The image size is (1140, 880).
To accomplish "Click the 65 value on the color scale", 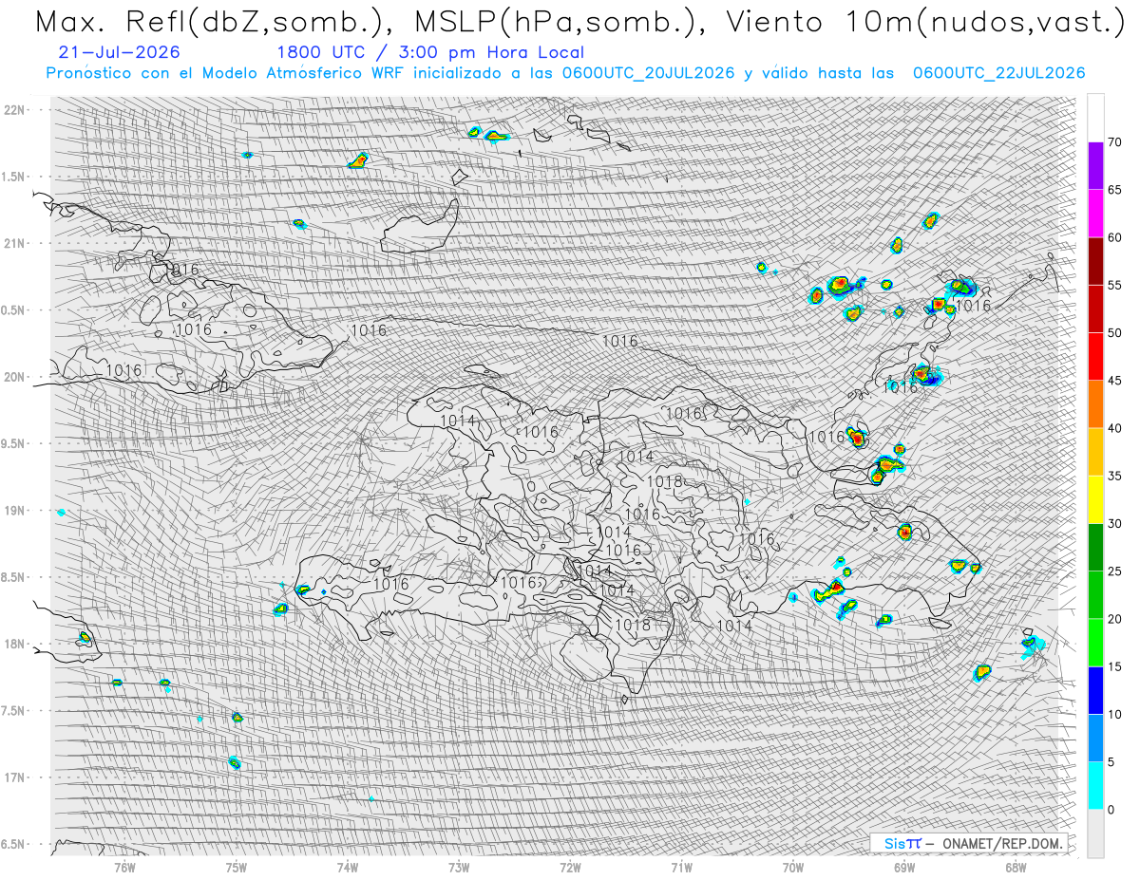I will point(1114,190).
